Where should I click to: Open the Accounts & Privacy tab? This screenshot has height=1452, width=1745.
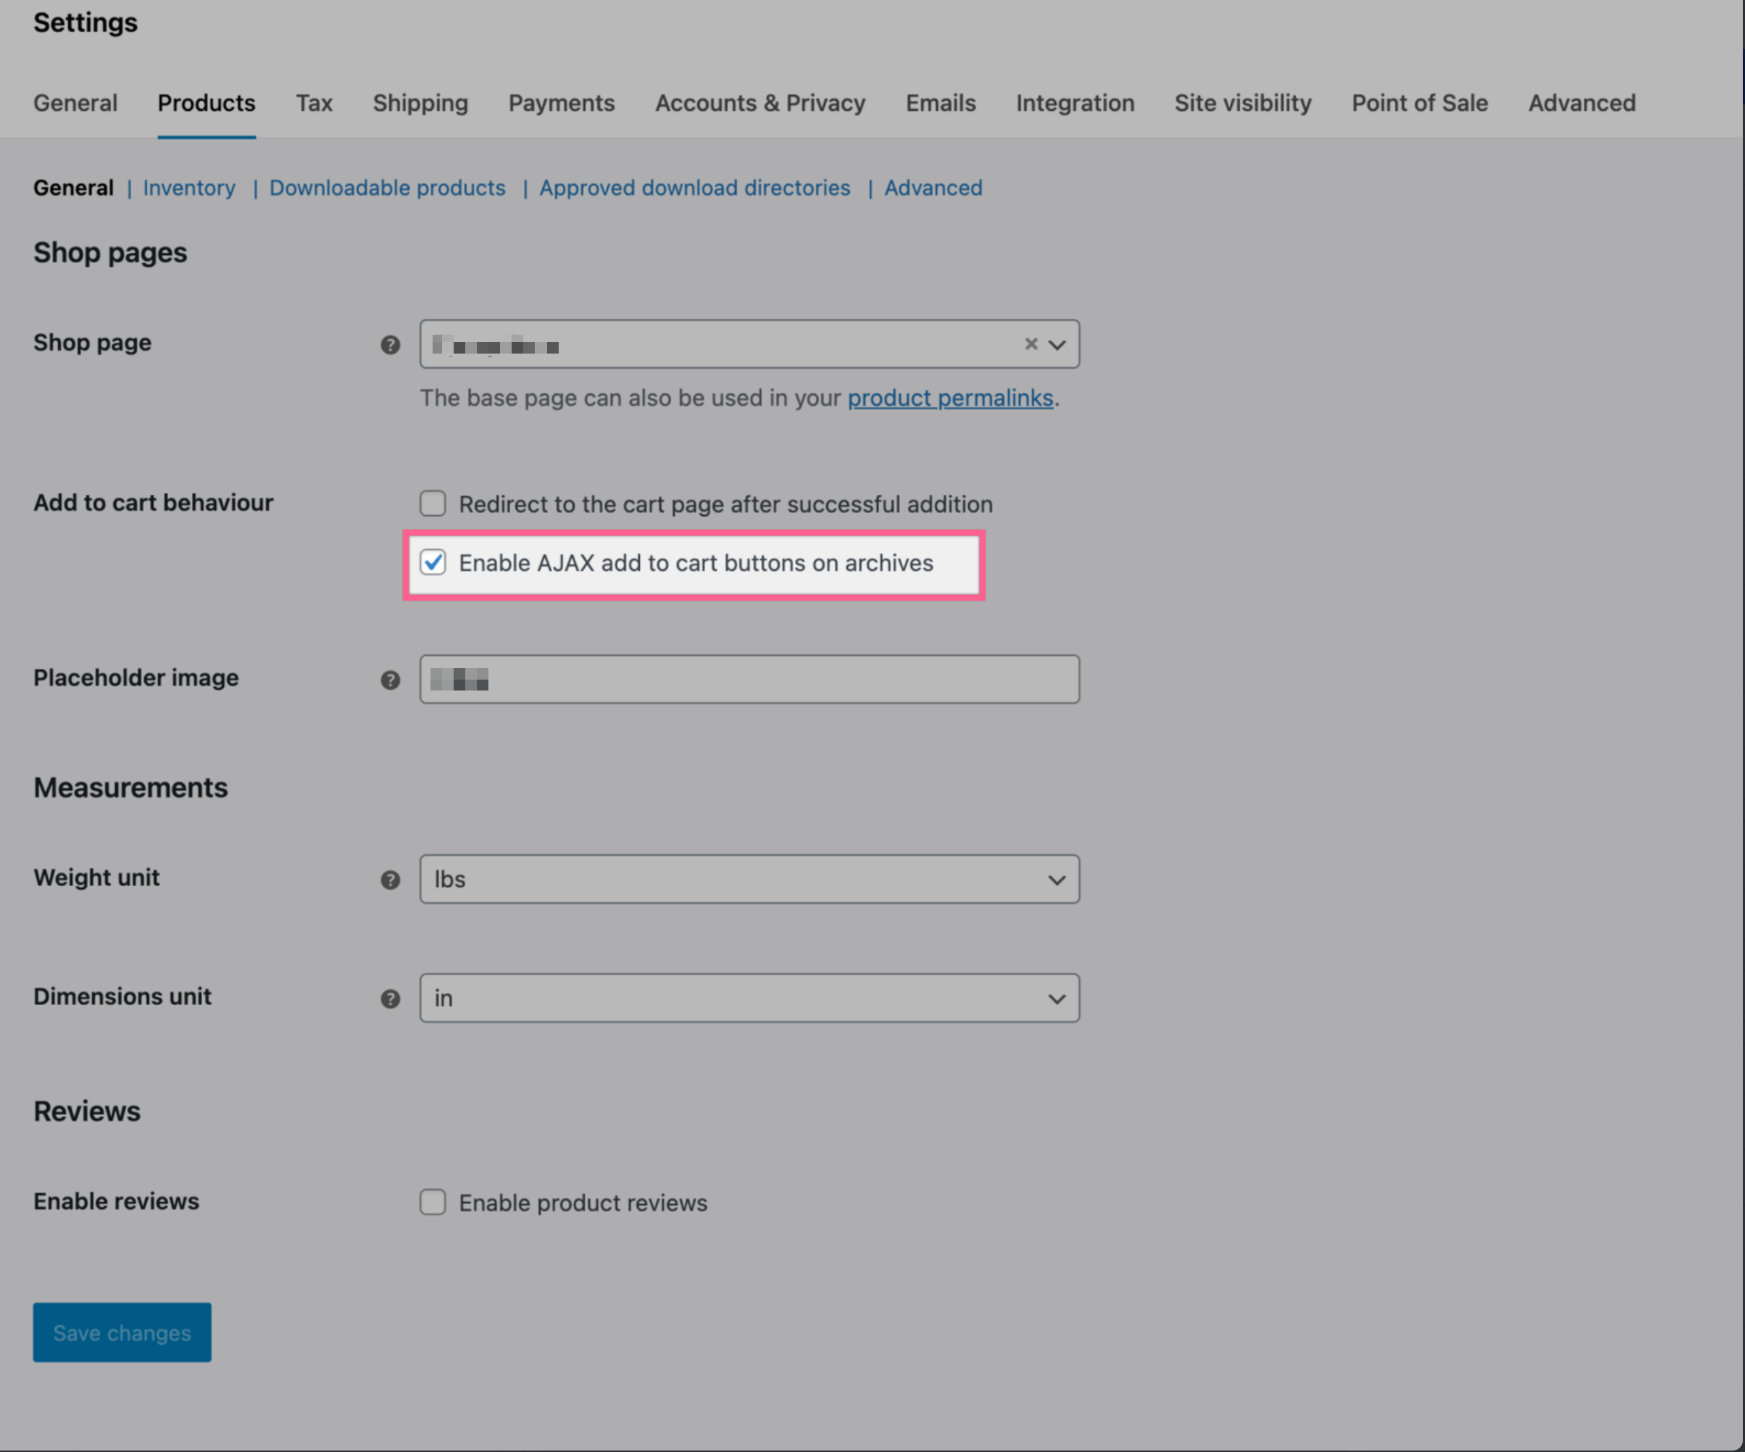[x=759, y=103]
